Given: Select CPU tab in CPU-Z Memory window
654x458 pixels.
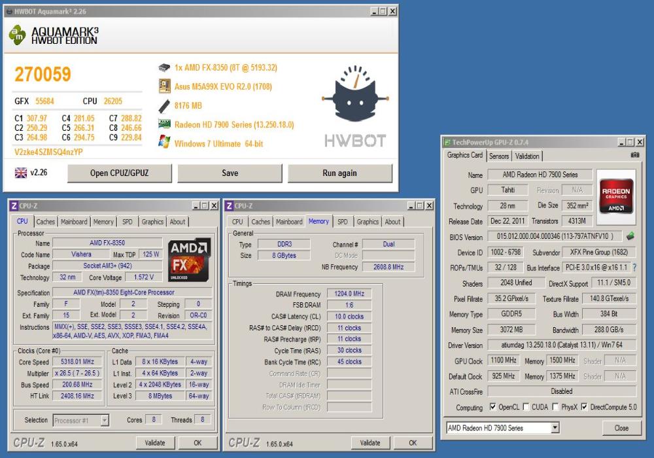Looking at the screenshot, I should (x=237, y=222).
